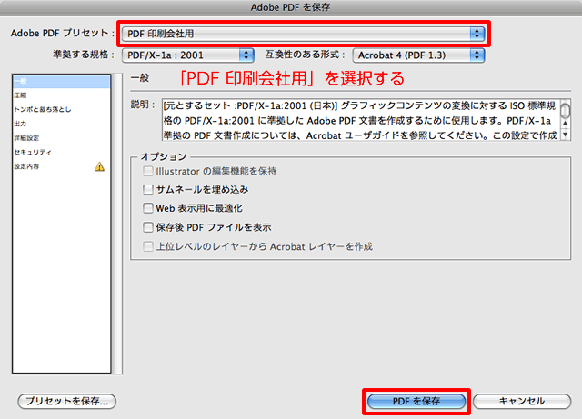Click the yellow warning icon beside 設定内容
Screen dimensions: 582x419
pos(99,166)
